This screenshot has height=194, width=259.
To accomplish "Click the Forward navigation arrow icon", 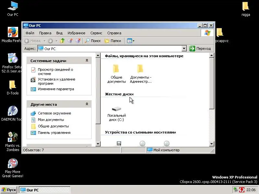I will pyautogui.click(x=51, y=41).
